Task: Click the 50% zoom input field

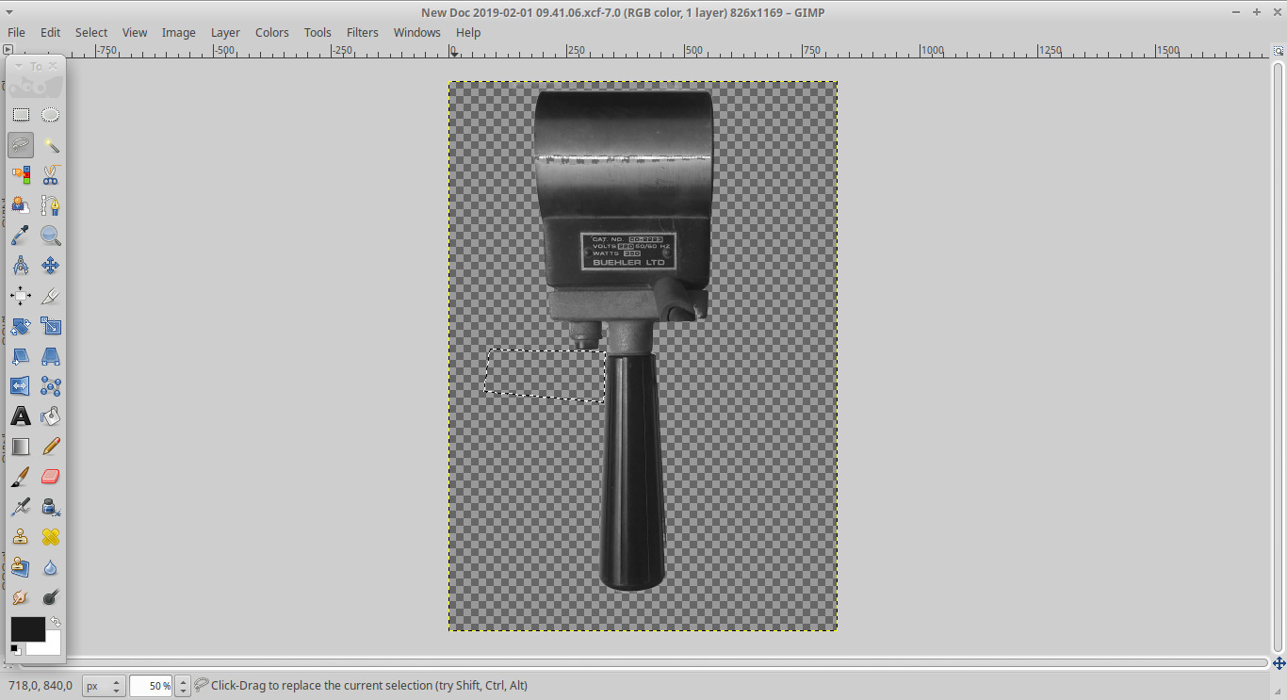Action: 152,686
